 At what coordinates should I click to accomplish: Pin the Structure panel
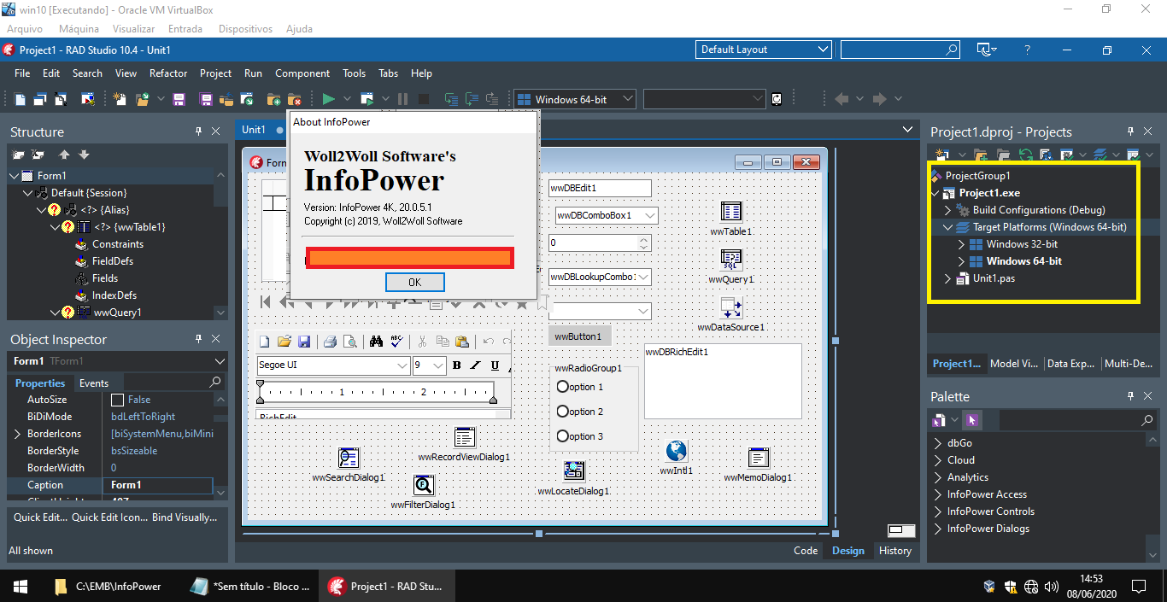198,132
